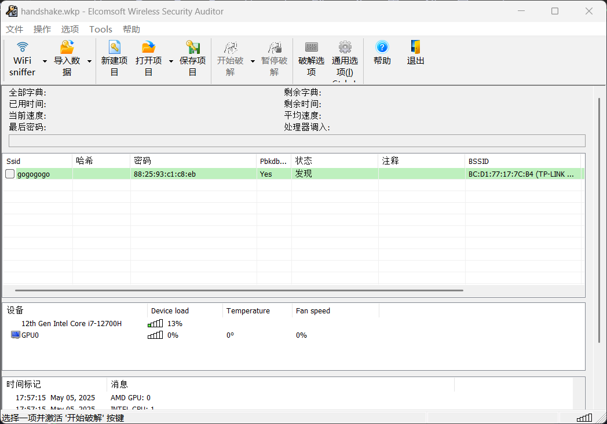Sort by the Pbkdb... column header
The width and height of the screenshot is (607, 424).
coord(274,161)
